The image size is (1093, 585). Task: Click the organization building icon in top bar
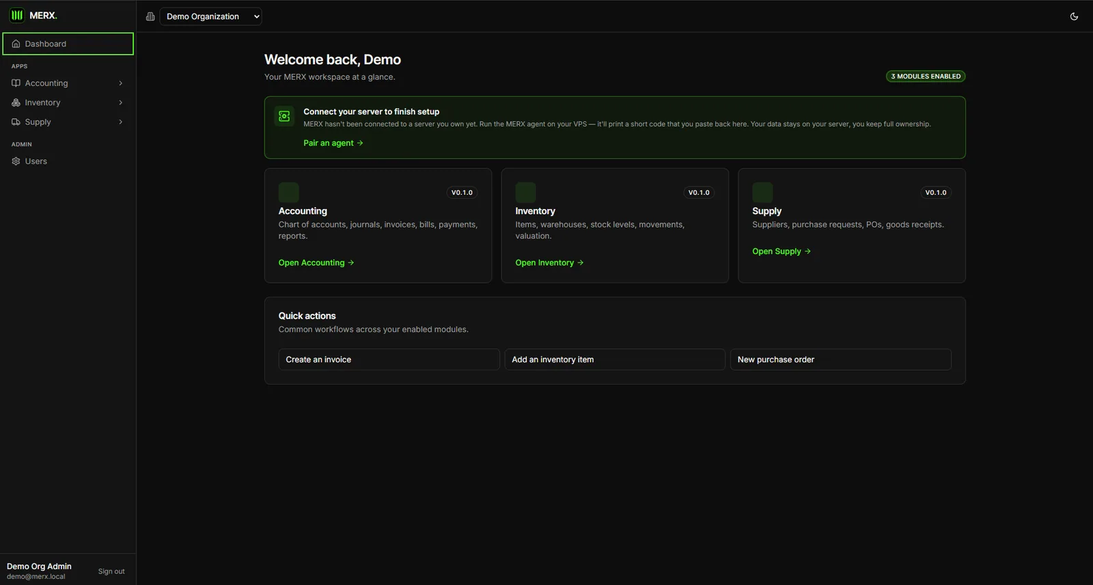[x=150, y=16]
